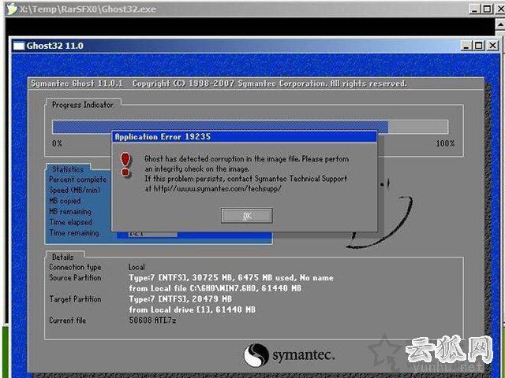Click the Symantec logo icon
This screenshot has width=505, height=378.
pos(256,355)
